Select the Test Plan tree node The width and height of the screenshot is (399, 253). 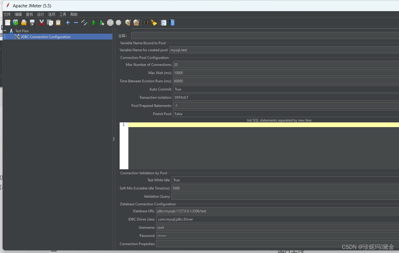(22, 31)
